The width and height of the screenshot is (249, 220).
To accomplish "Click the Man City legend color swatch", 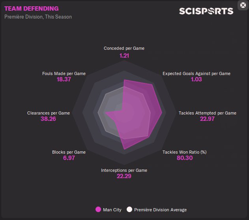I will click(98, 210).
